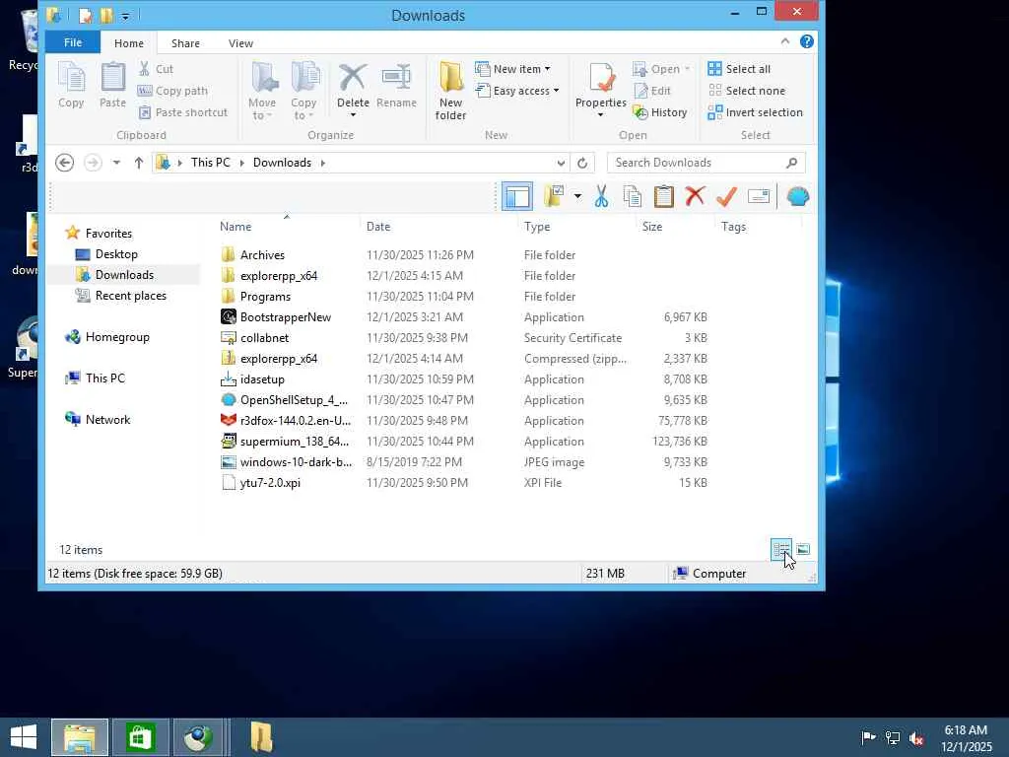Click the Back navigation arrow

pos(64,163)
